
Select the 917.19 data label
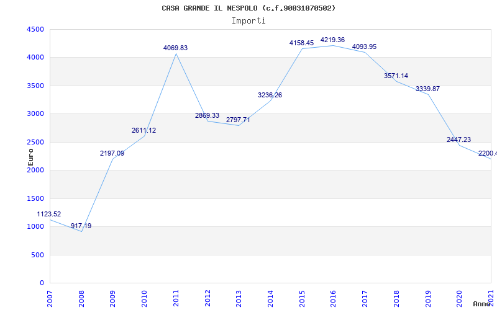tap(81, 226)
